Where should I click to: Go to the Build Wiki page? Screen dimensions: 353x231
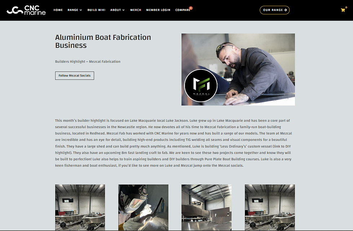[x=96, y=10]
